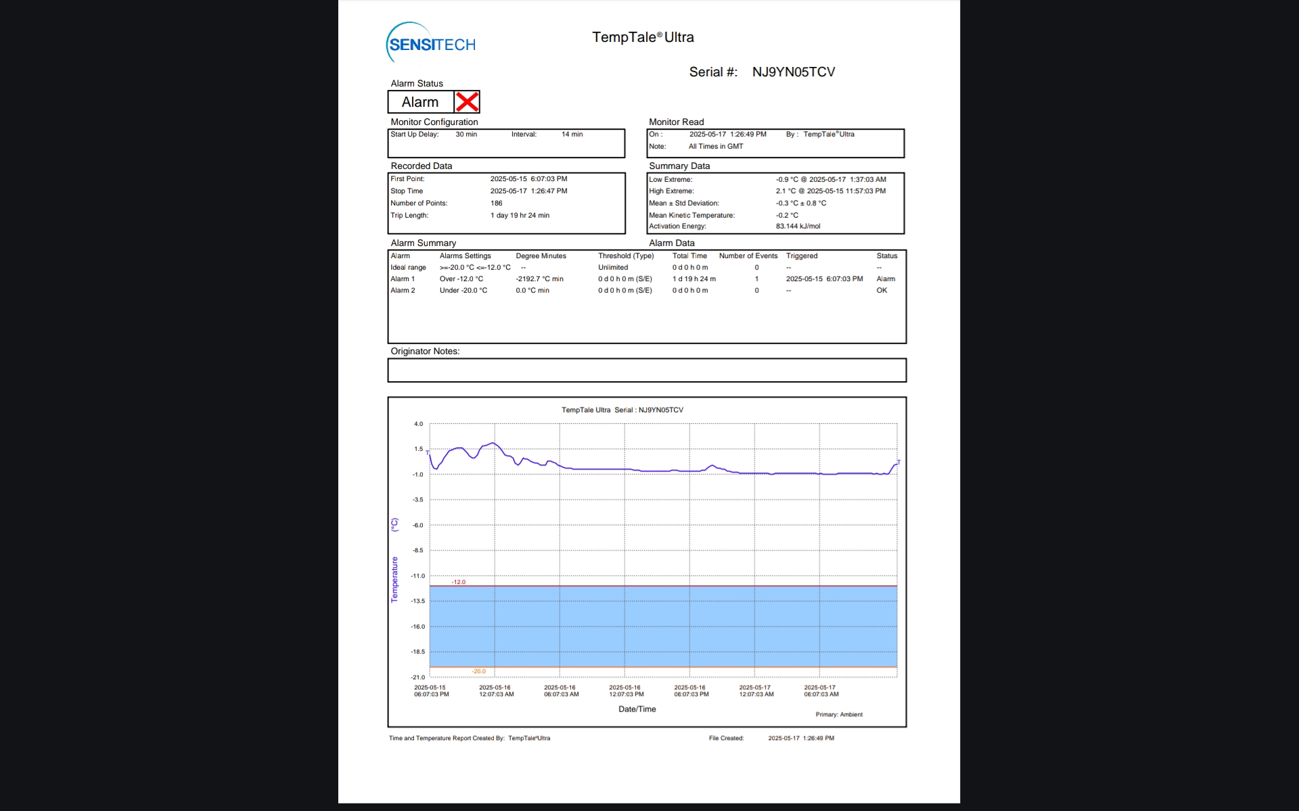1299x811 pixels.
Task: Click the red '-12.0' threshold label on chart
Action: (x=459, y=582)
